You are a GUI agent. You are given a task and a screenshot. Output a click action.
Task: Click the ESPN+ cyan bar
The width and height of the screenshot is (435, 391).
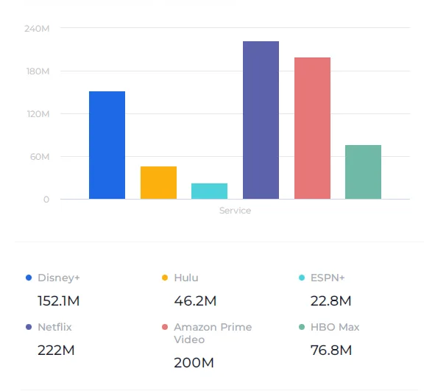click(210, 191)
